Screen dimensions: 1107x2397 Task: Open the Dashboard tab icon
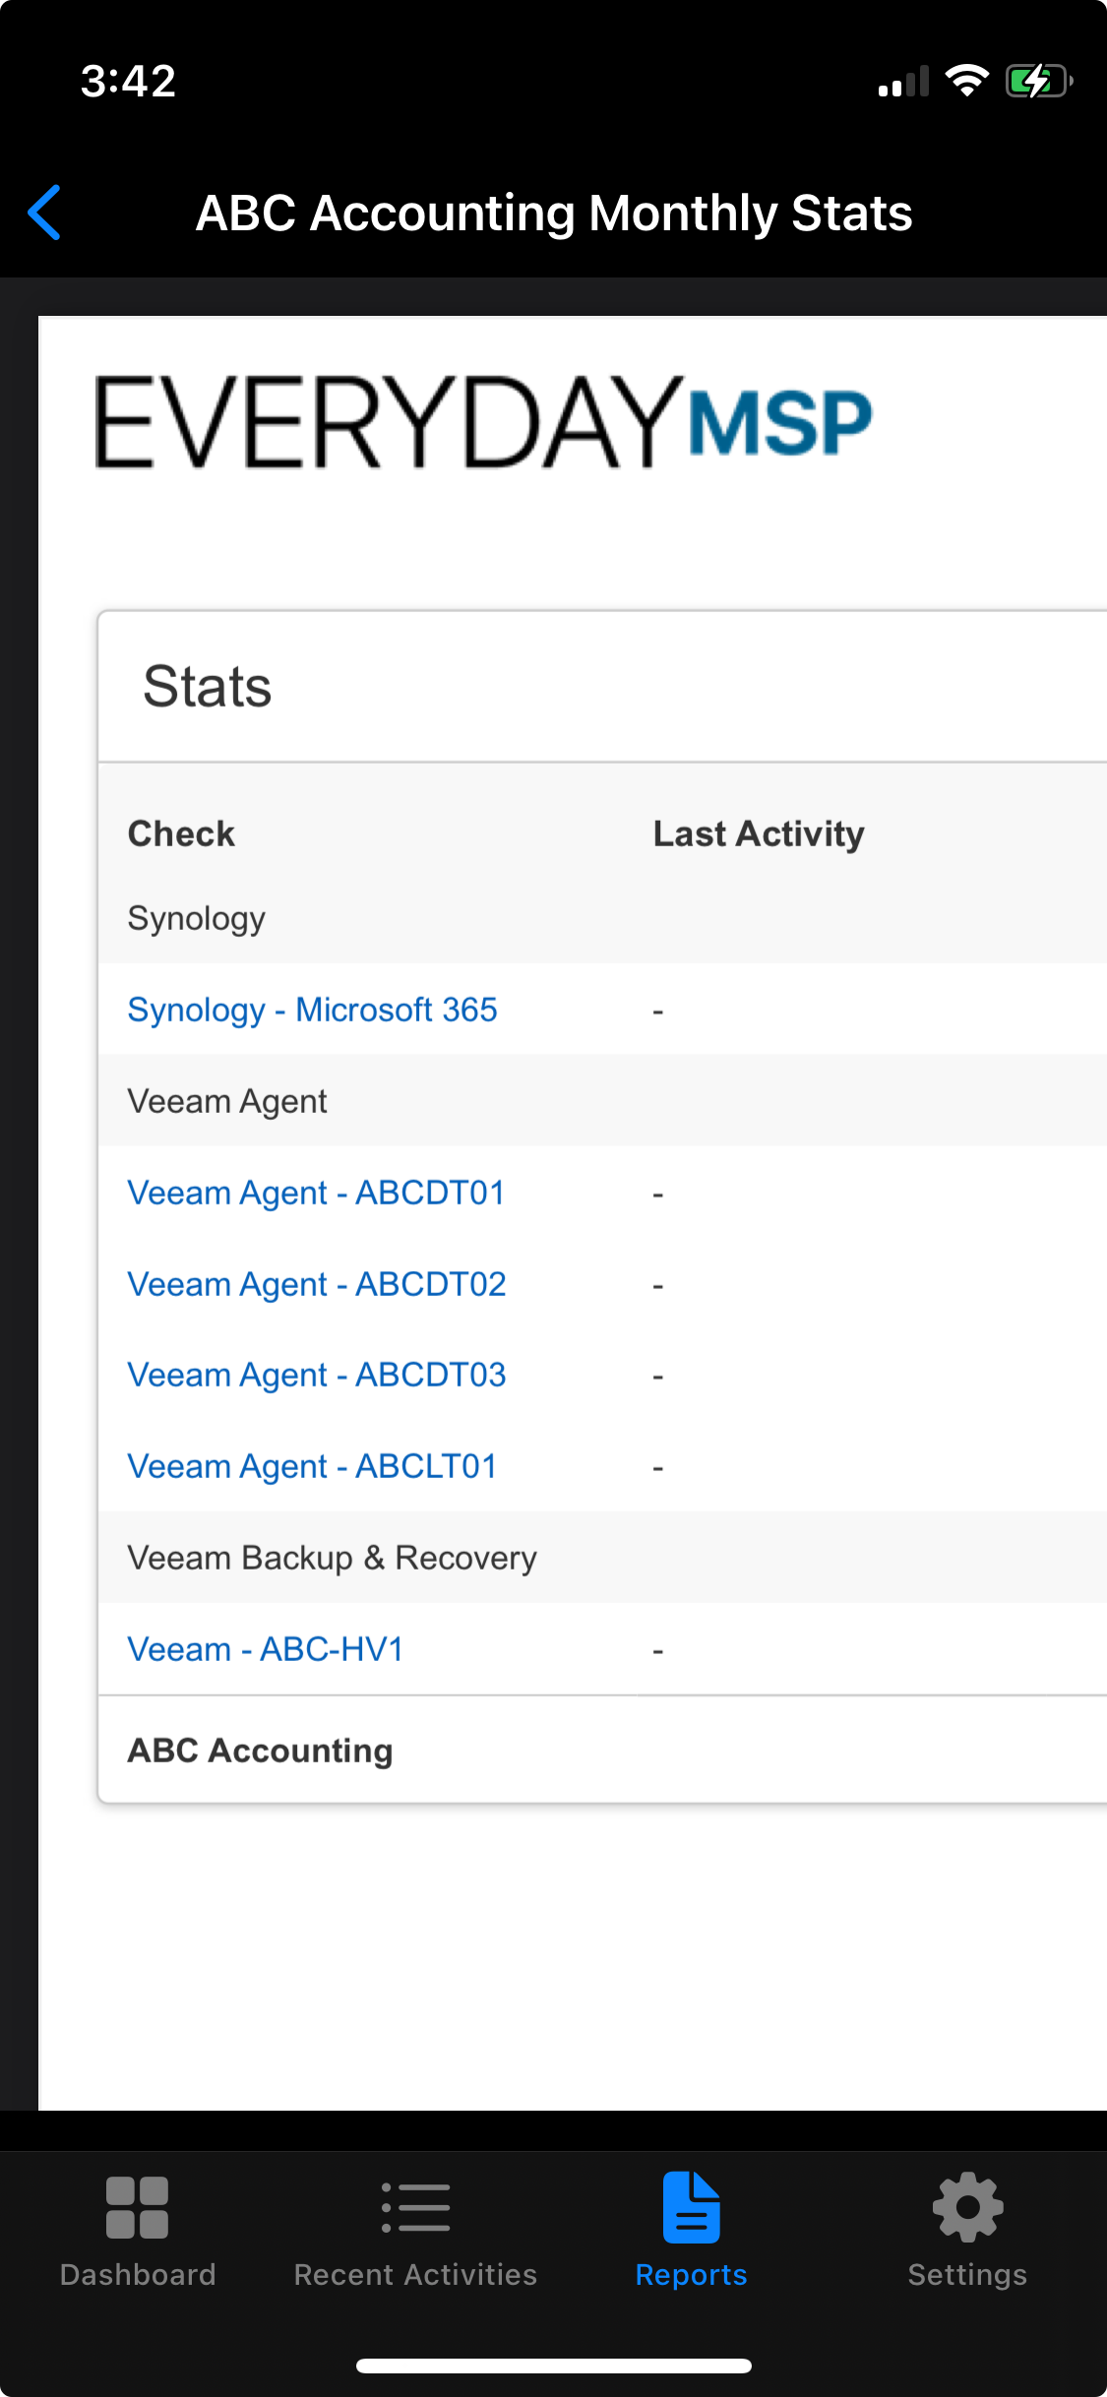click(137, 2207)
